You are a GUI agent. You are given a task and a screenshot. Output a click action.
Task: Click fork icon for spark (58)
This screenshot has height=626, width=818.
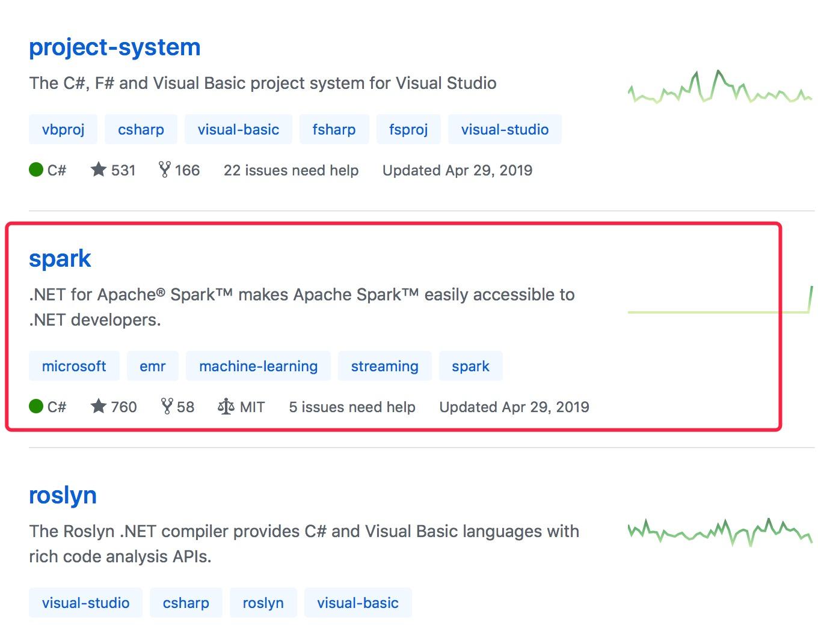pyautogui.click(x=167, y=406)
